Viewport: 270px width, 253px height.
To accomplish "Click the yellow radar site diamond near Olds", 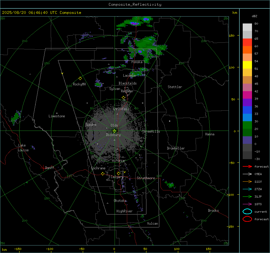I will [x=114, y=131].
